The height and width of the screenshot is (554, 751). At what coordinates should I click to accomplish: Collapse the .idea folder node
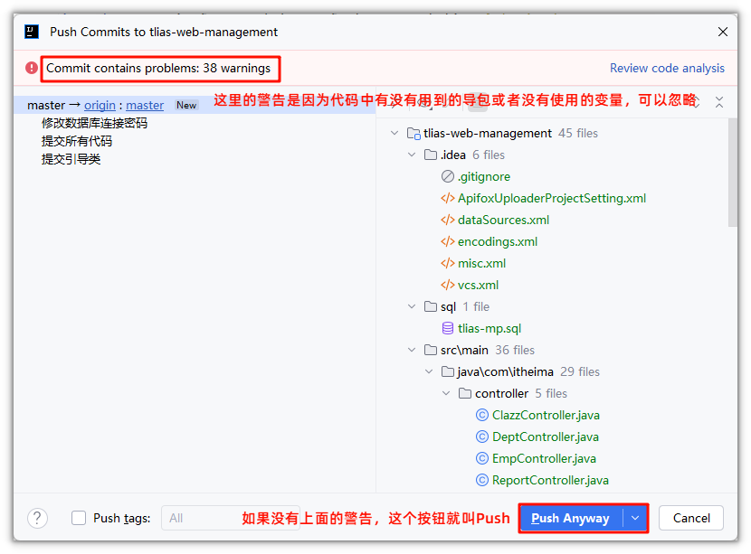[x=412, y=155]
